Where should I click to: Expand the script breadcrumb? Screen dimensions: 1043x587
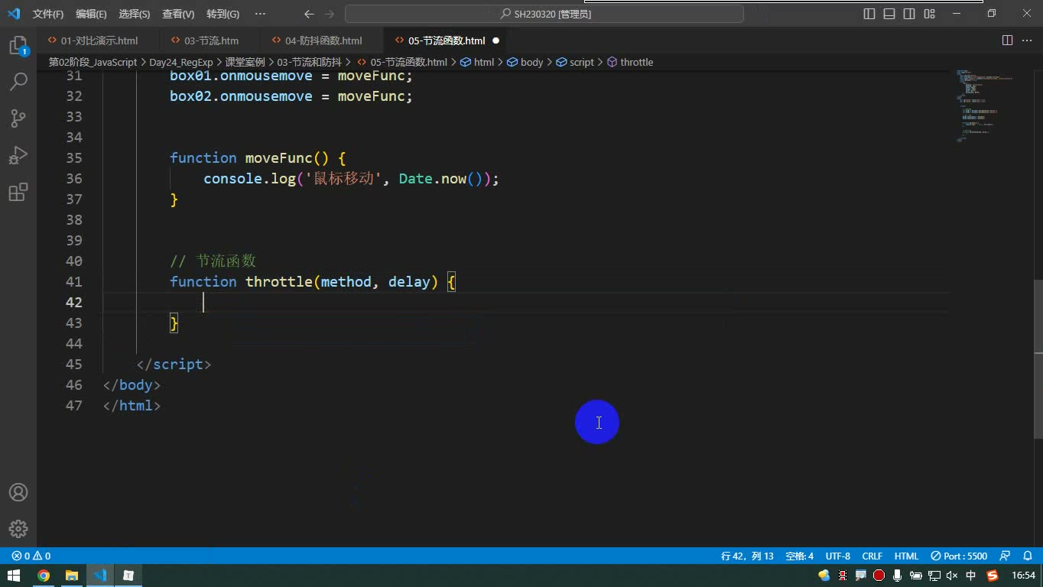tap(575, 62)
